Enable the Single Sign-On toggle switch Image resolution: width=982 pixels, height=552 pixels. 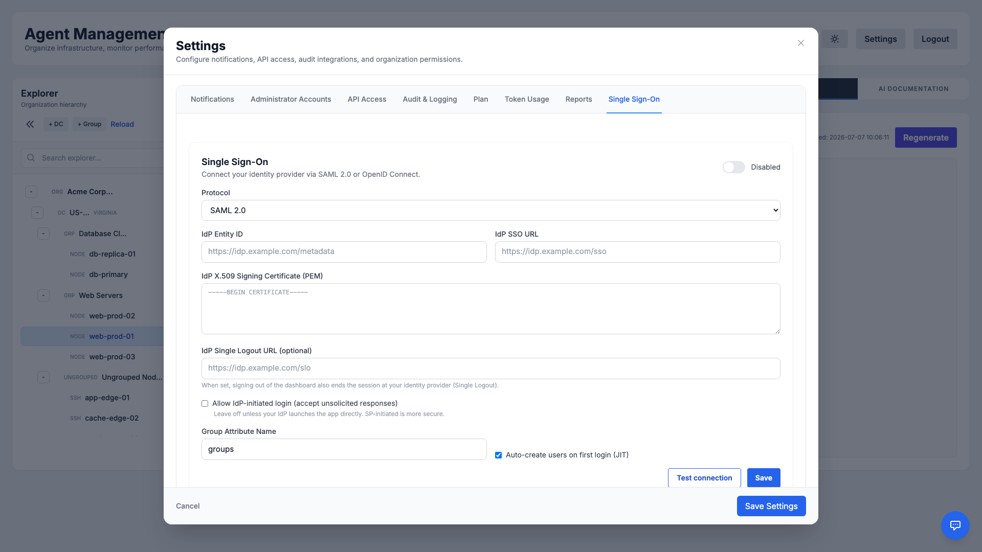733,167
